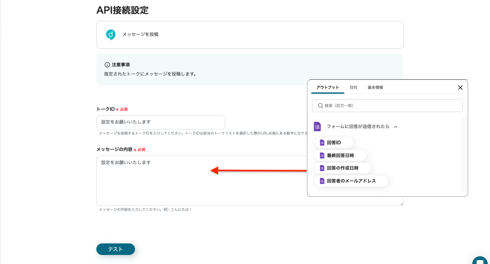Click the purple Google Forms trigger icon
This screenshot has width=490, height=264.
tap(317, 127)
